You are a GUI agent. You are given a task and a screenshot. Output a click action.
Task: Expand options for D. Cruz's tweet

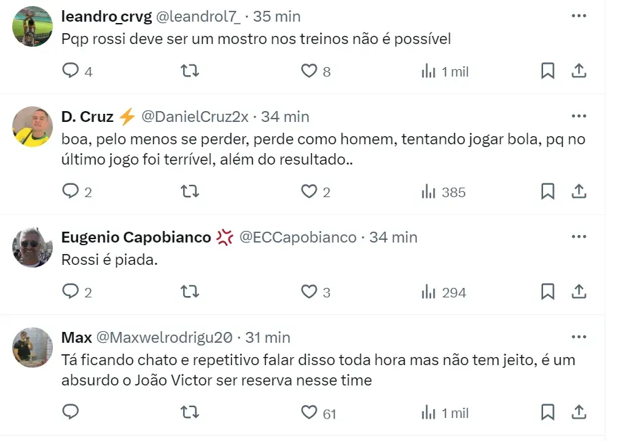pos(578,116)
